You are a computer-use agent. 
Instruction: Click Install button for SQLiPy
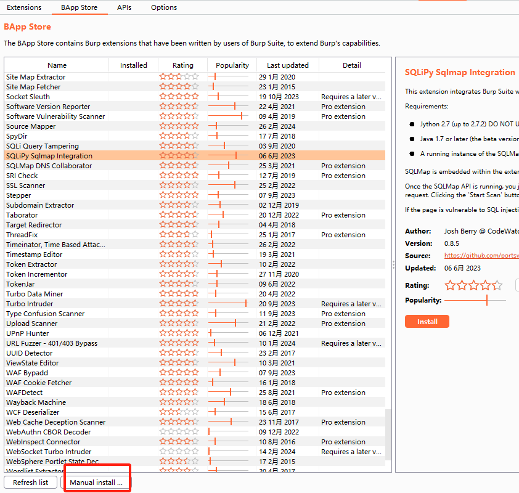427,321
